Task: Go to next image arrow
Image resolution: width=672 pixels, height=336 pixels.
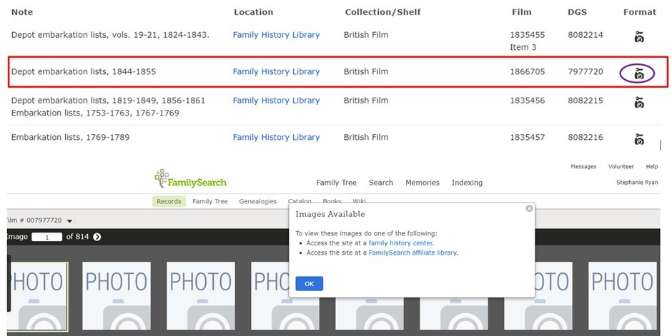Action: point(97,237)
